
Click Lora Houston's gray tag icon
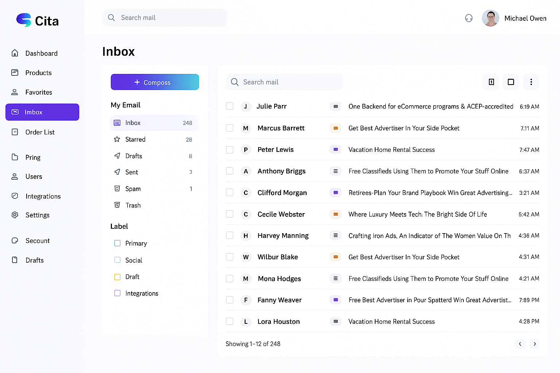(x=335, y=321)
